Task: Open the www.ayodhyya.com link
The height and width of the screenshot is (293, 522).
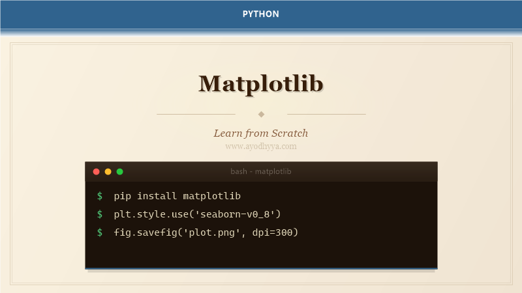Action: [261, 146]
